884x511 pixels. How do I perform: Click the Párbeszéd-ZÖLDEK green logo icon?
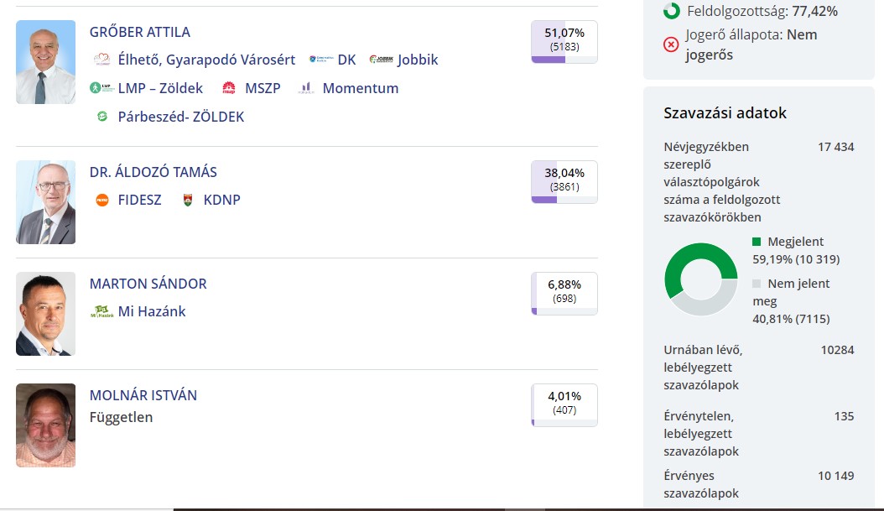[x=102, y=117]
